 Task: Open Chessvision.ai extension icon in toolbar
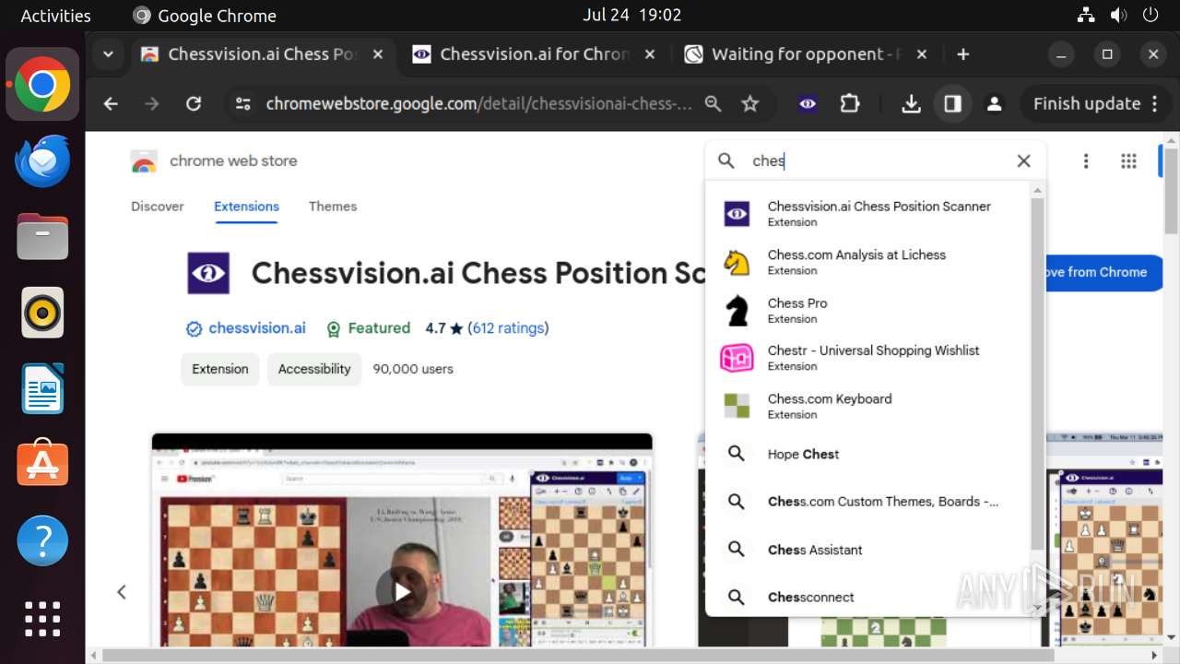tap(808, 104)
